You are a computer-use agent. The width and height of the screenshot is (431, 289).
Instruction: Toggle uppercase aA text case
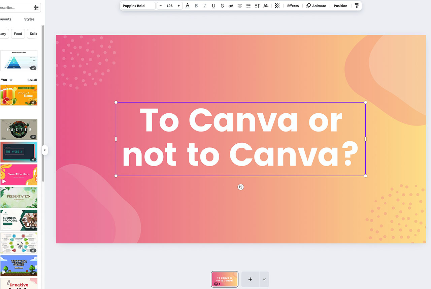click(x=231, y=6)
